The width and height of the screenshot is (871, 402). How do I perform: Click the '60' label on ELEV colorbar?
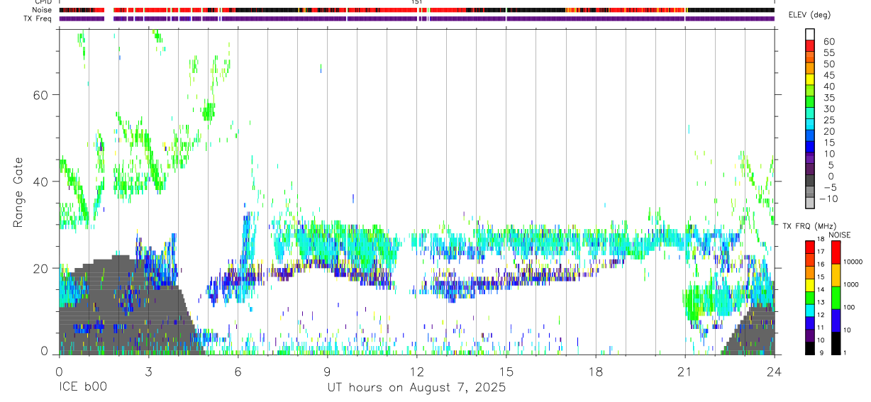click(828, 42)
